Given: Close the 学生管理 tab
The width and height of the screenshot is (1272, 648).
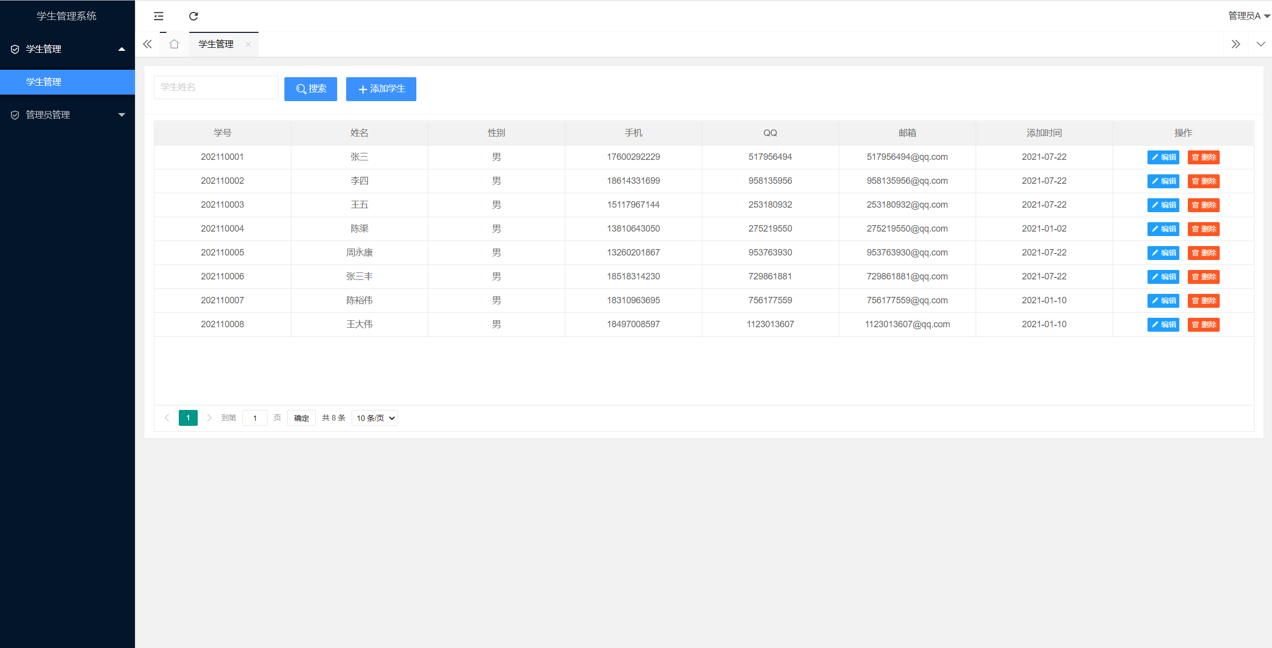Looking at the screenshot, I should coord(248,44).
